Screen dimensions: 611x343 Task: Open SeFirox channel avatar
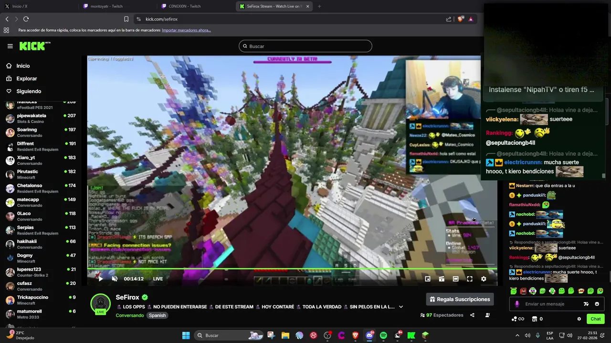coord(101,304)
